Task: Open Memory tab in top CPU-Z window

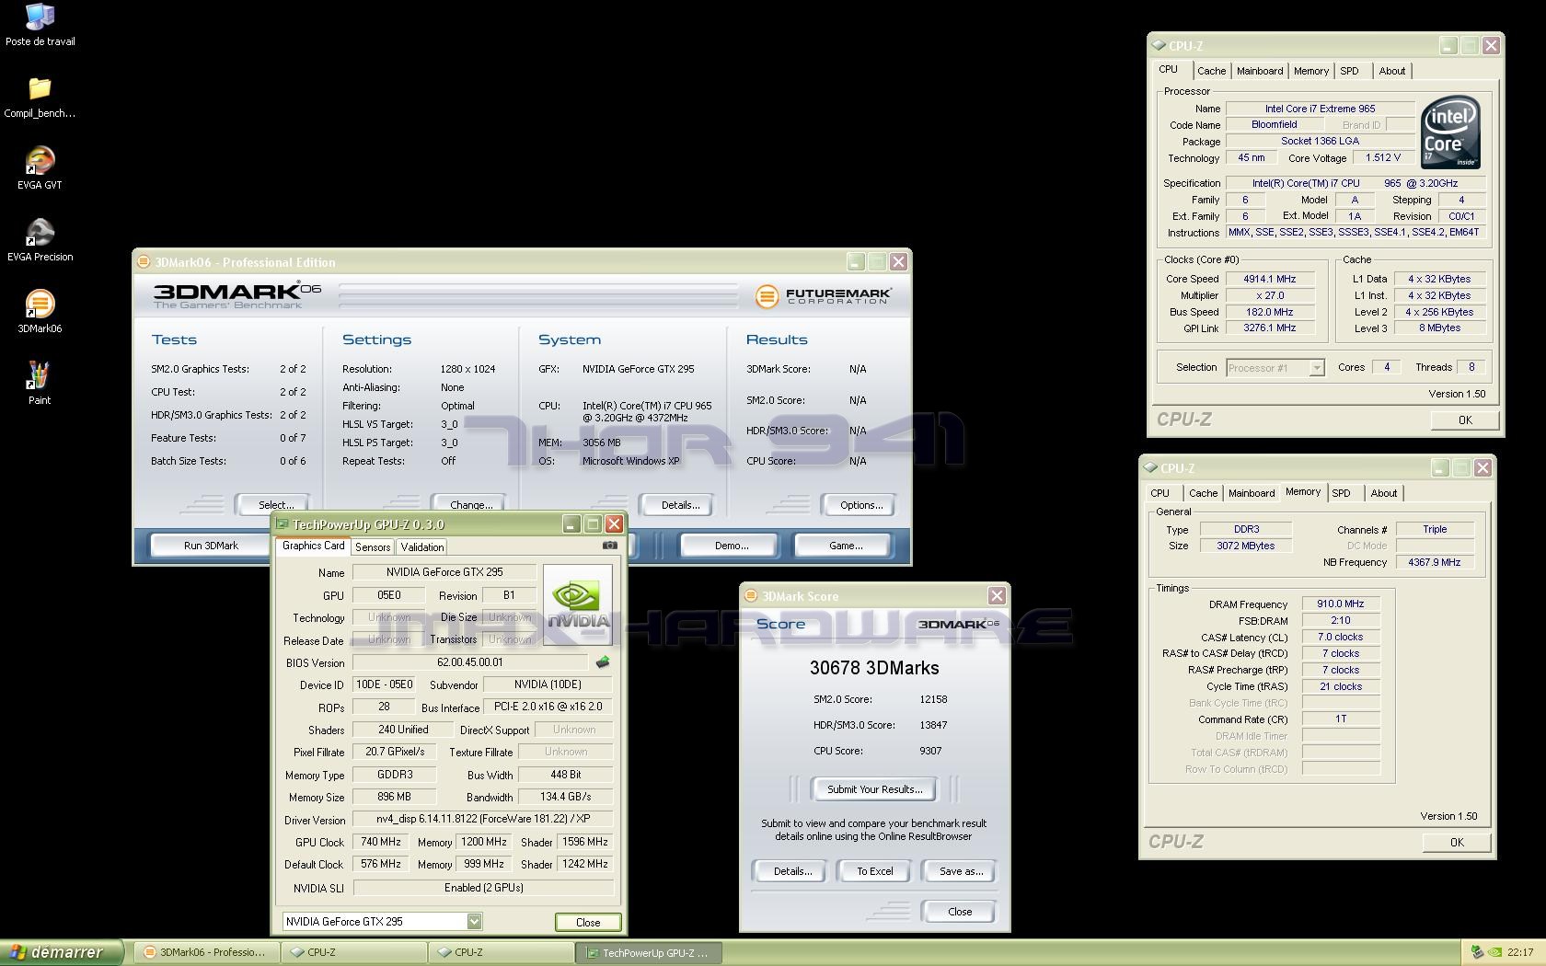Action: [1310, 71]
